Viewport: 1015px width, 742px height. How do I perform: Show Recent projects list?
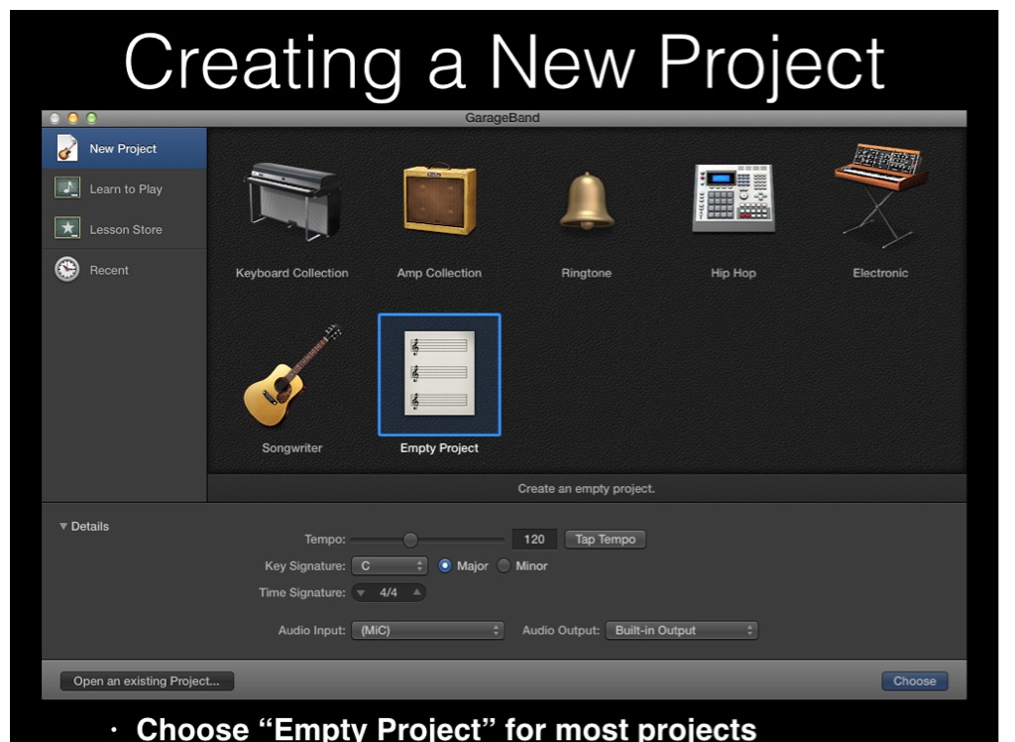124,270
